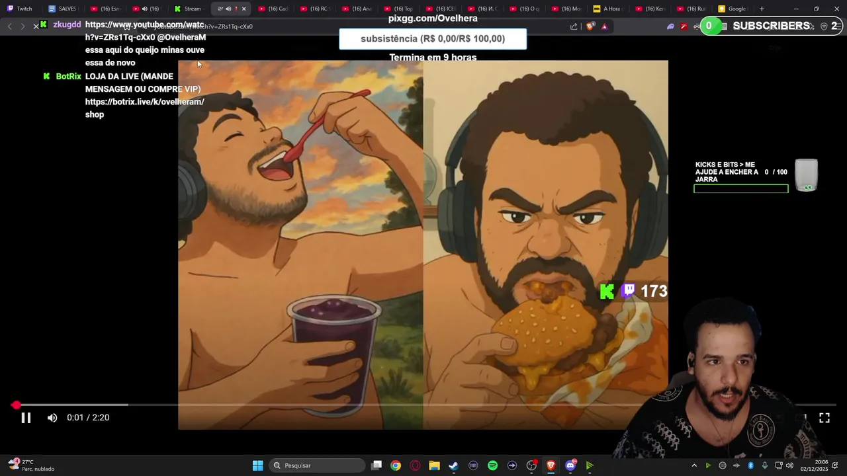Launch Opera from the taskbar
847x476 pixels.
415,465
